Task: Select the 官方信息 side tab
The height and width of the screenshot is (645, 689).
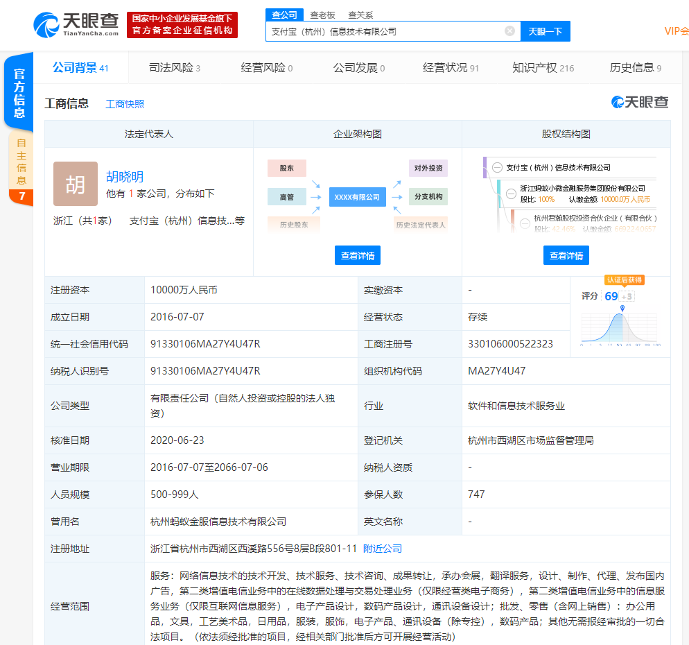Action: click(x=19, y=92)
